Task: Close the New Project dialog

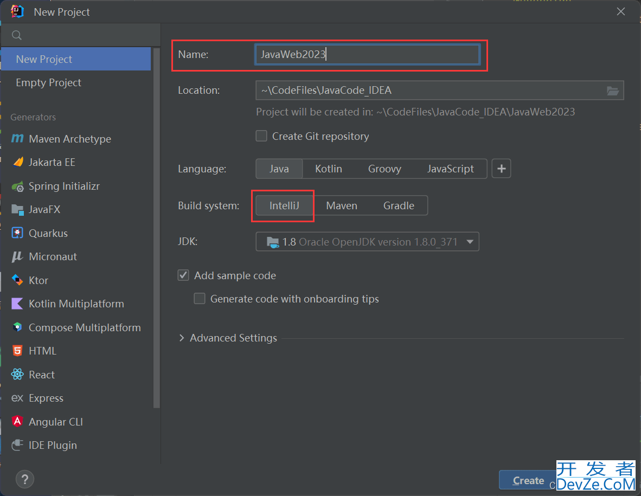Action: coord(620,11)
